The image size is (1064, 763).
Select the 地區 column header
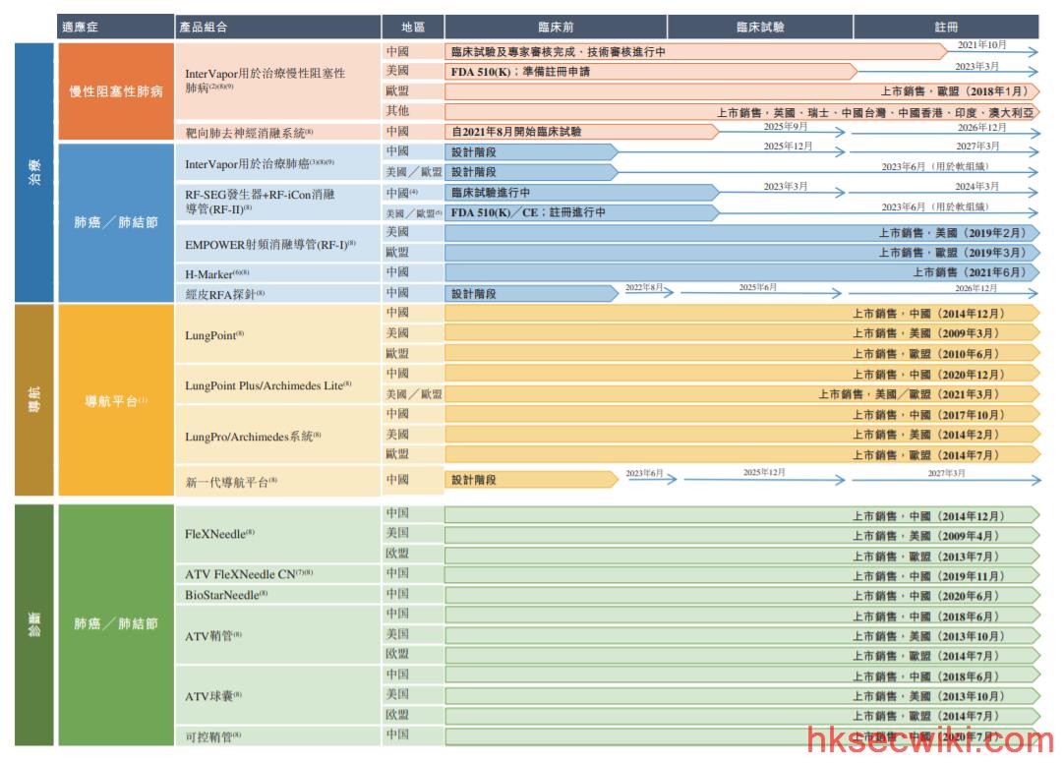tap(413, 28)
